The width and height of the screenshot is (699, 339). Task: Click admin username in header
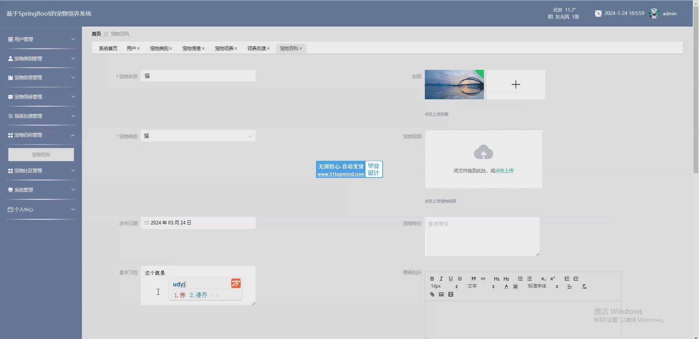tap(670, 13)
